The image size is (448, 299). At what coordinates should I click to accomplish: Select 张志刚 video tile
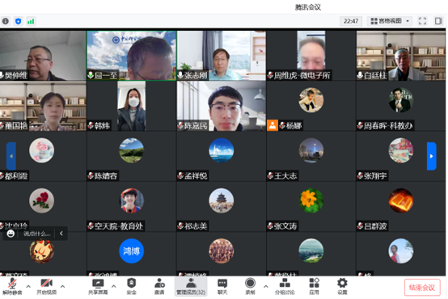pos(221,56)
